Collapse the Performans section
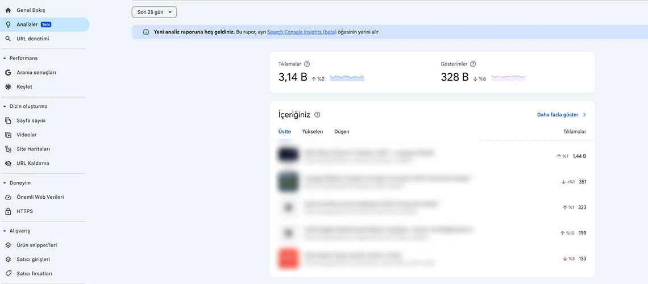The image size is (648, 284). click(5, 58)
